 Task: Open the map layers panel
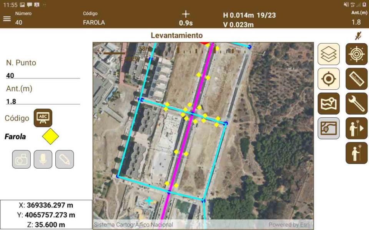point(329,54)
